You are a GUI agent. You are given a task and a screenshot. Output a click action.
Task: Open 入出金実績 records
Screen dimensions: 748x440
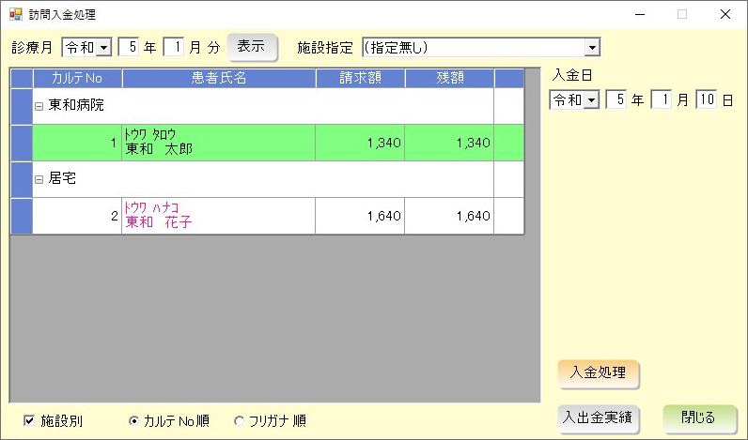(x=599, y=417)
